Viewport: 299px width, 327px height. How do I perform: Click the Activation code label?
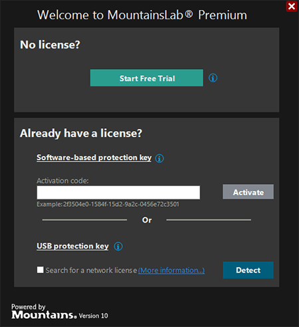[x=62, y=181]
